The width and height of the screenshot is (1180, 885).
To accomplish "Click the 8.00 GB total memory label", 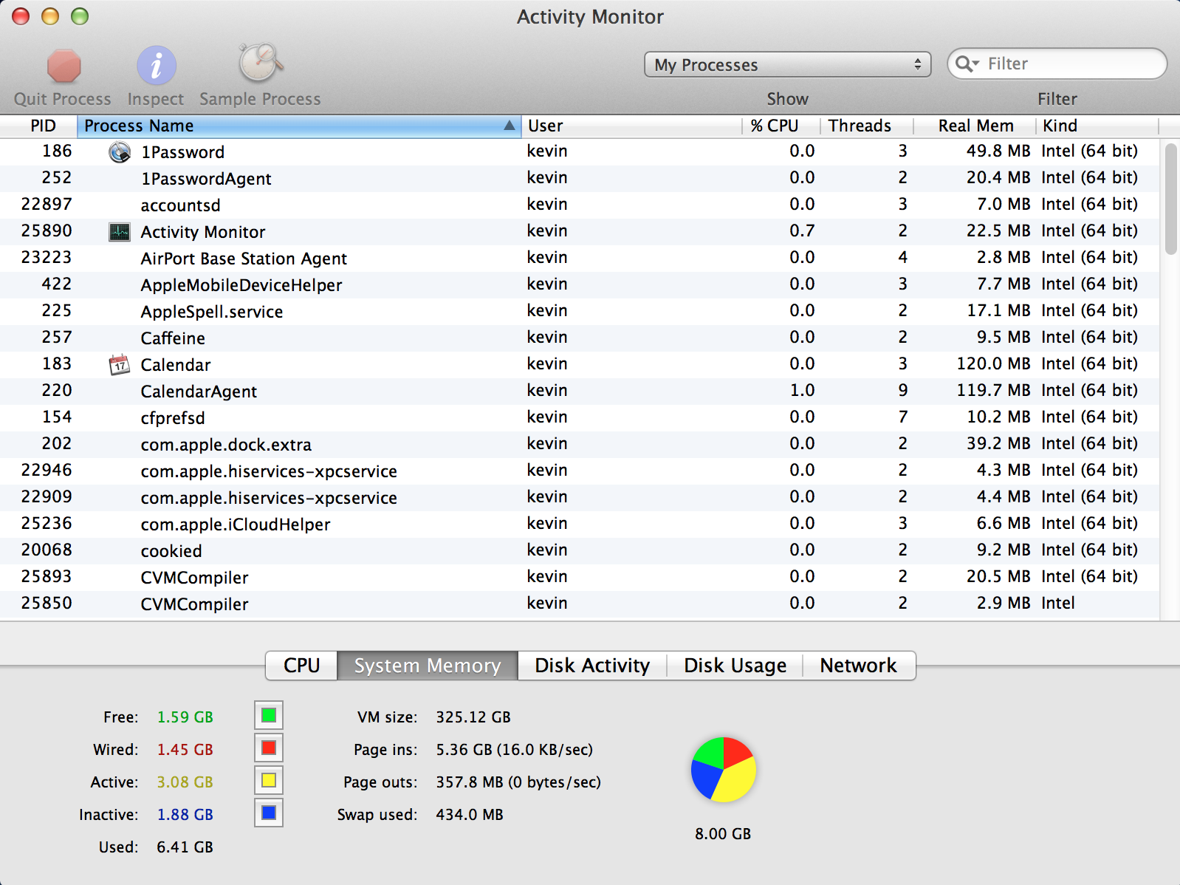I will coord(723,834).
